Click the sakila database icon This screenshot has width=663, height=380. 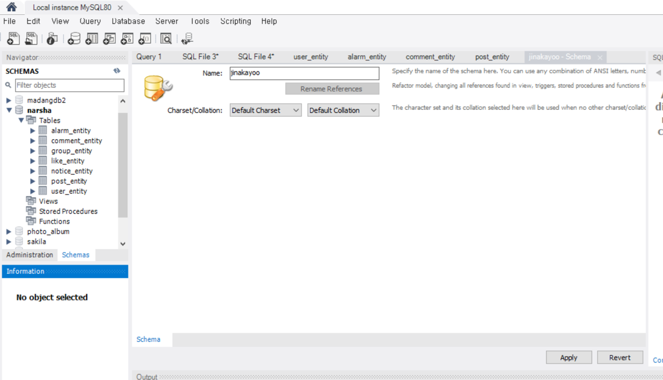[19, 242]
